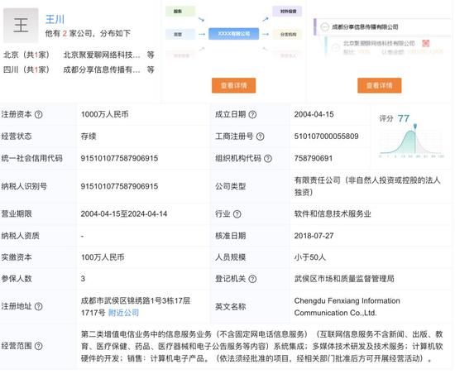Select organization code 758790691
Screen dimensions: 455x374
(313, 158)
